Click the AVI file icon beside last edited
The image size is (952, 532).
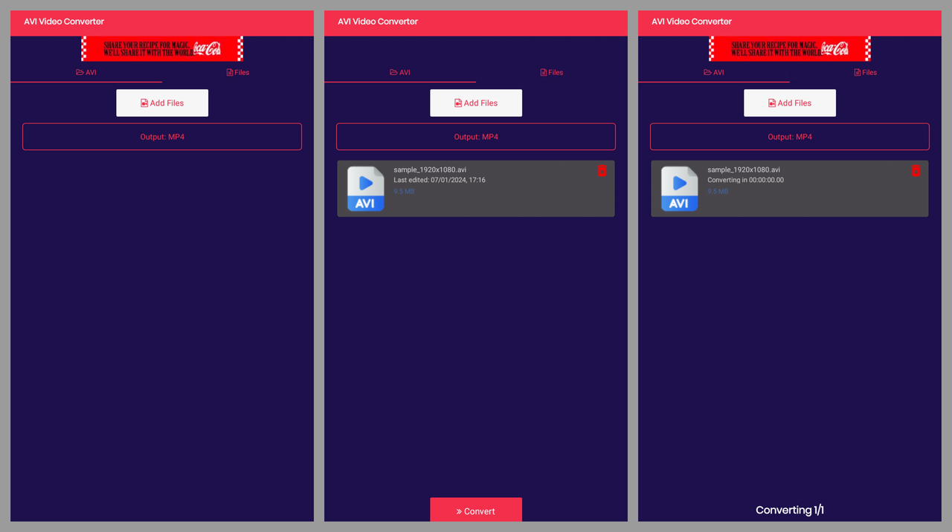[x=365, y=189]
